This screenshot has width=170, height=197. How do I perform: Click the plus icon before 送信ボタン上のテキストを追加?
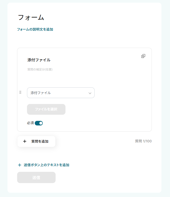[20, 165]
